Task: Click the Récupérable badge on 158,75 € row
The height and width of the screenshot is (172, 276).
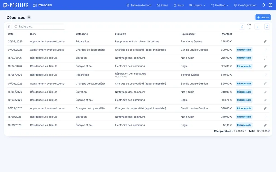Action: tap(244, 100)
